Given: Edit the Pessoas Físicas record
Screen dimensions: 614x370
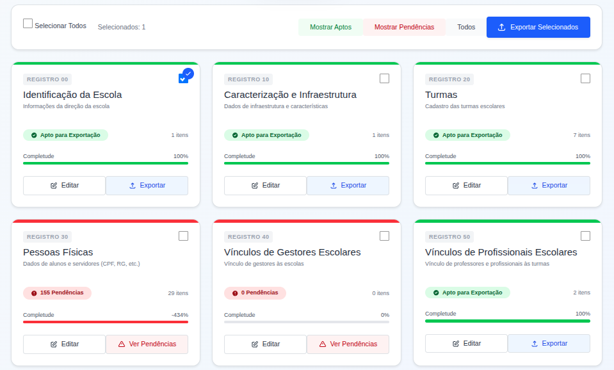Looking at the screenshot, I should click(x=64, y=344).
